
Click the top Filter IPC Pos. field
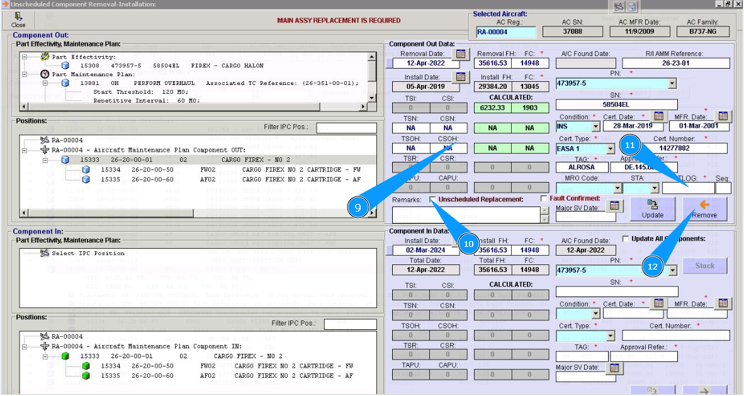click(346, 128)
